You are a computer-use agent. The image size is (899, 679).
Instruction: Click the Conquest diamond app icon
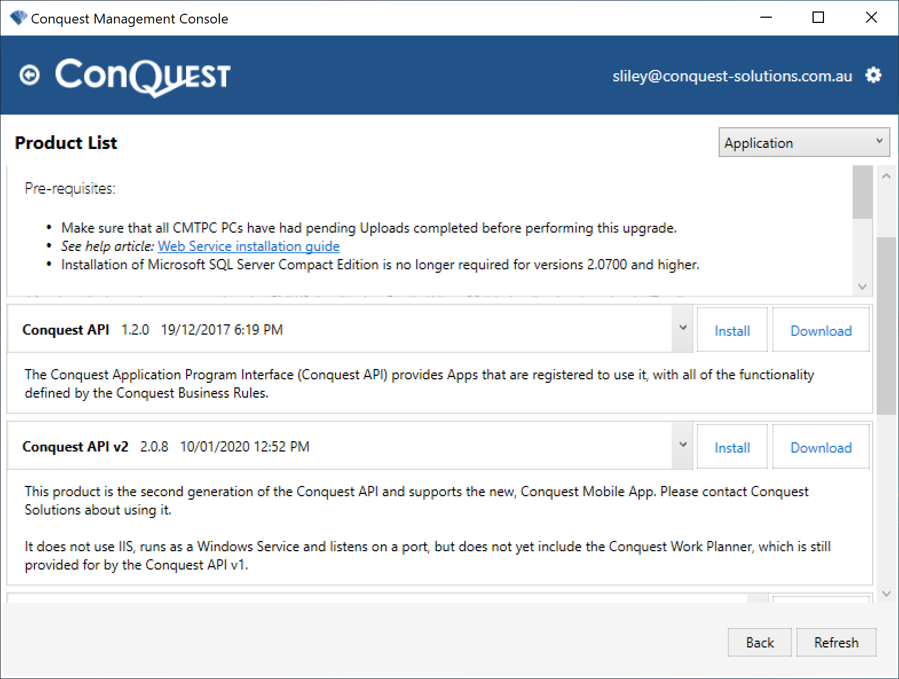tap(18, 18)
